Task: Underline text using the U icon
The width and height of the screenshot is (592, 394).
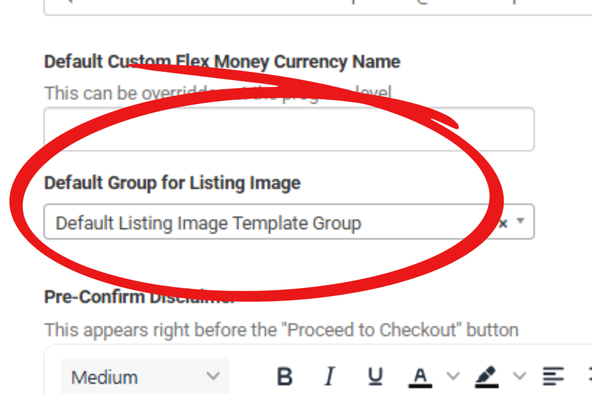Action: point(375,377)
